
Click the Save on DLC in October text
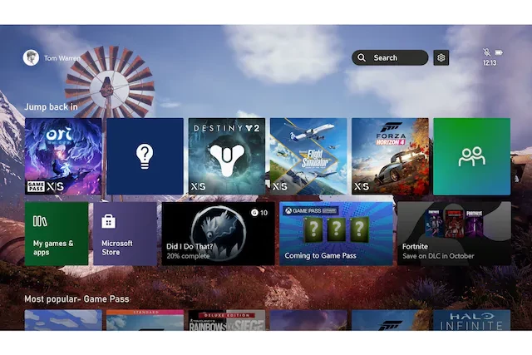pos(438,256)
